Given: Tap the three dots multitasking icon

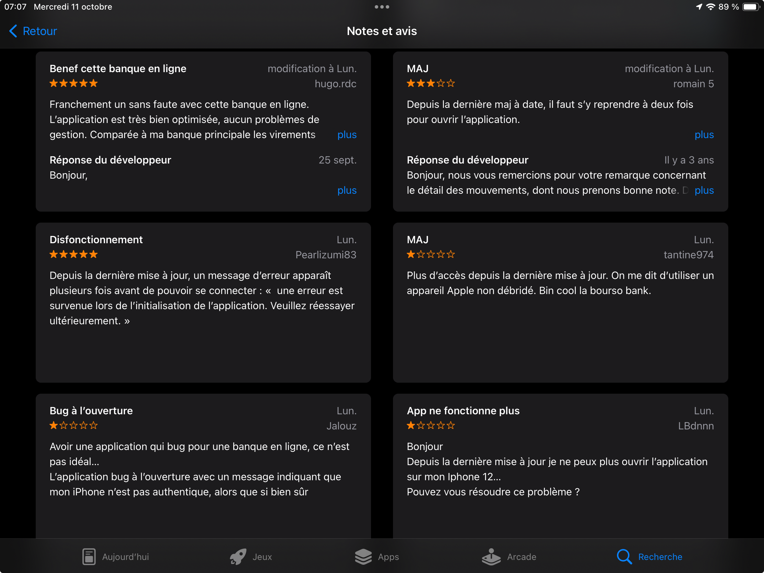Looking at the screenshot, I should coord(382,7).
